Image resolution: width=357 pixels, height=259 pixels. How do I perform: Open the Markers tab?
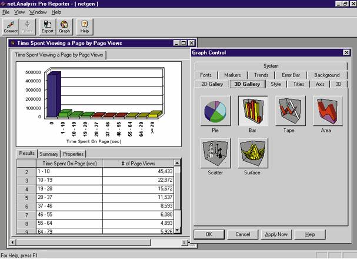pos(232,75)
